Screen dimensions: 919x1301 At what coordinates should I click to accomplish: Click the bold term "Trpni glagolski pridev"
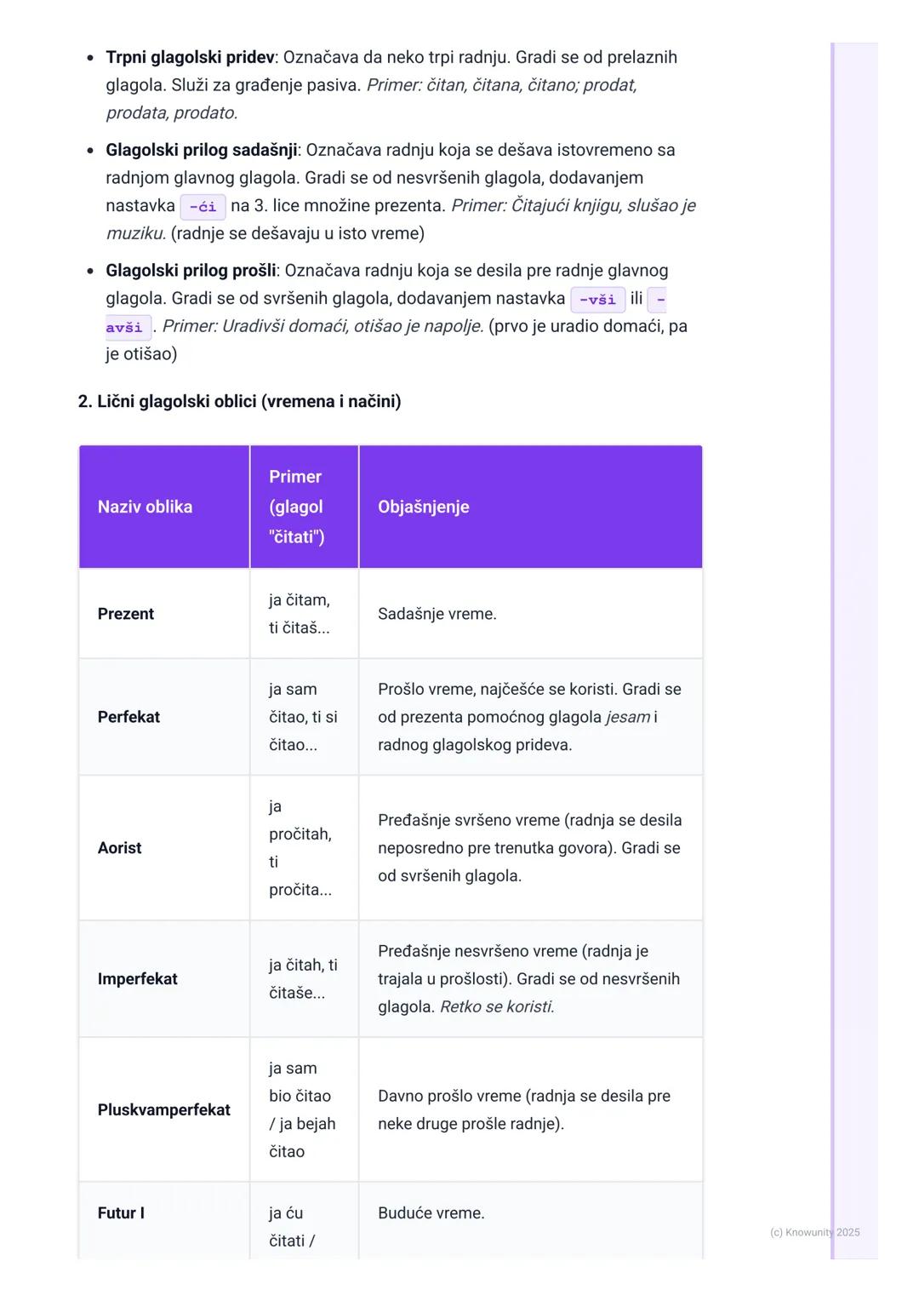coord(190,57)
